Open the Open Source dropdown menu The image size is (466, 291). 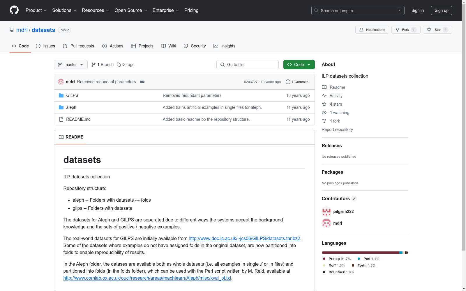click(x=131, y=10)
